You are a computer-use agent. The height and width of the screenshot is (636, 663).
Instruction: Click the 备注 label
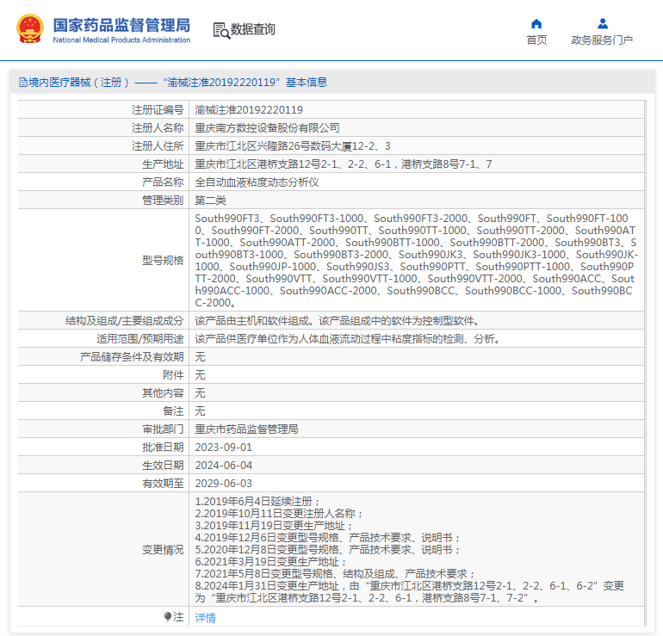tap(173, 411)
